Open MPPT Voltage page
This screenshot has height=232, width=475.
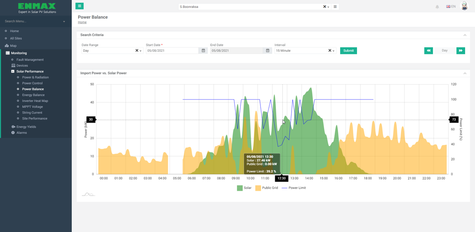pos(32,107)
